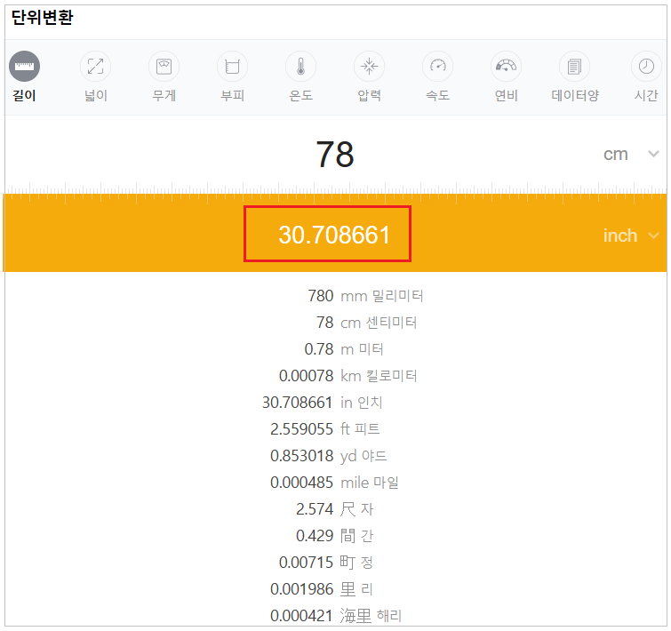Select the 78 cm 센티미터 row
The width and height of the screenshot is (671, 631).
point(366,322)
